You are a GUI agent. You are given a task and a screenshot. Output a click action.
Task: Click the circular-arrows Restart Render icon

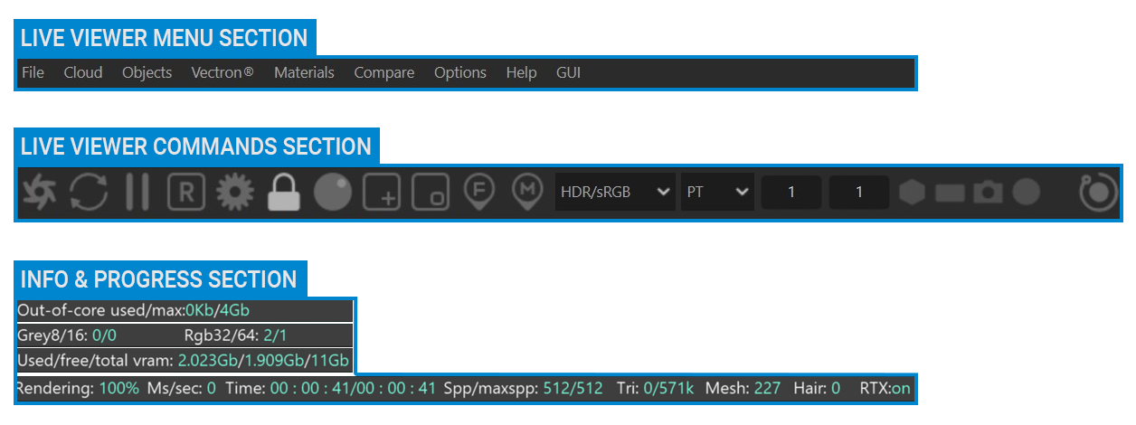[89, 192]
